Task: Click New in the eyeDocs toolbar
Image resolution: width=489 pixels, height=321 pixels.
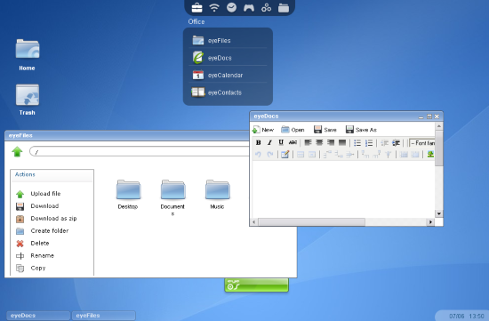Action: (x=263, y=130)
